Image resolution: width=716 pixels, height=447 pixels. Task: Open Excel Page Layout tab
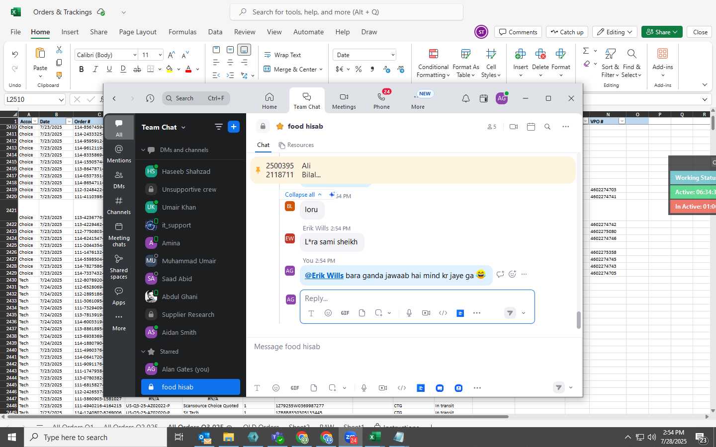(x=138, y=32)
